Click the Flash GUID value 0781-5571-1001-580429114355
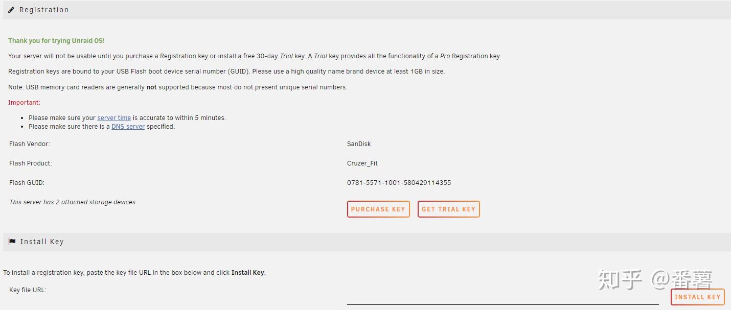 [x=399, y=183]
